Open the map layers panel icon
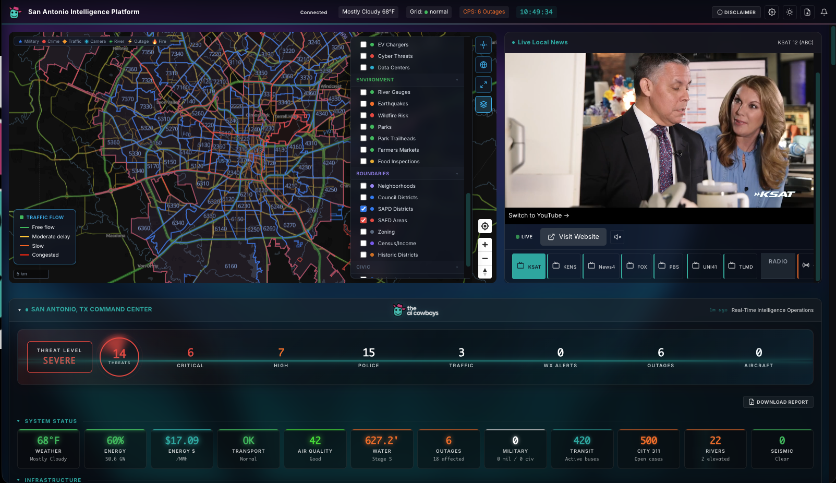The width and height of the screenshot is (836, 483). click(x=483, y=104)
